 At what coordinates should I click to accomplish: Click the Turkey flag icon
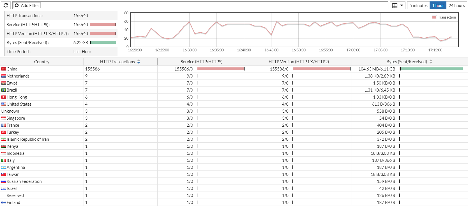click(4, 132)
